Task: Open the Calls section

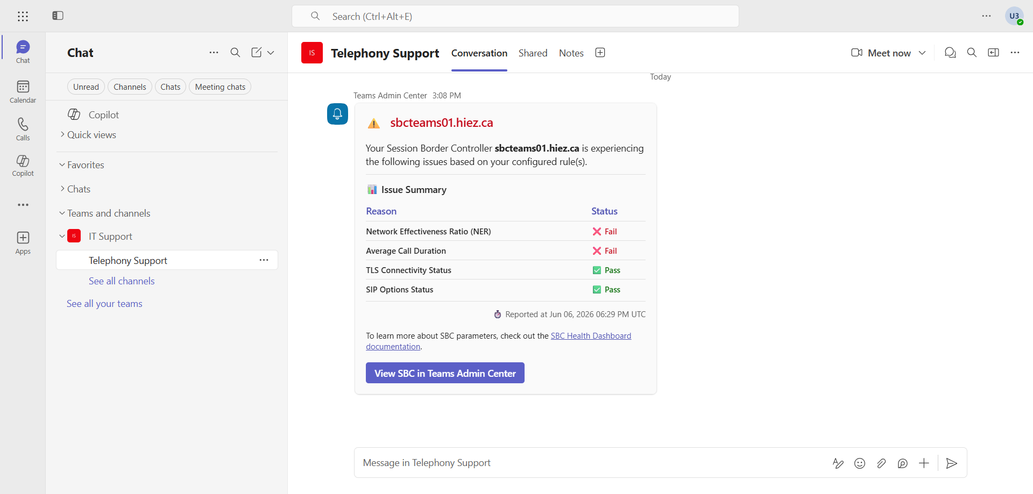Action: click(x=23, y=129)
